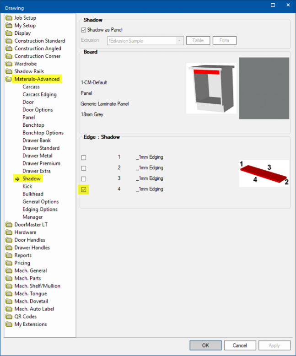Click the Mach. Tongue folder icon
This screenshot has height=356, width=296.
(9, 294)
